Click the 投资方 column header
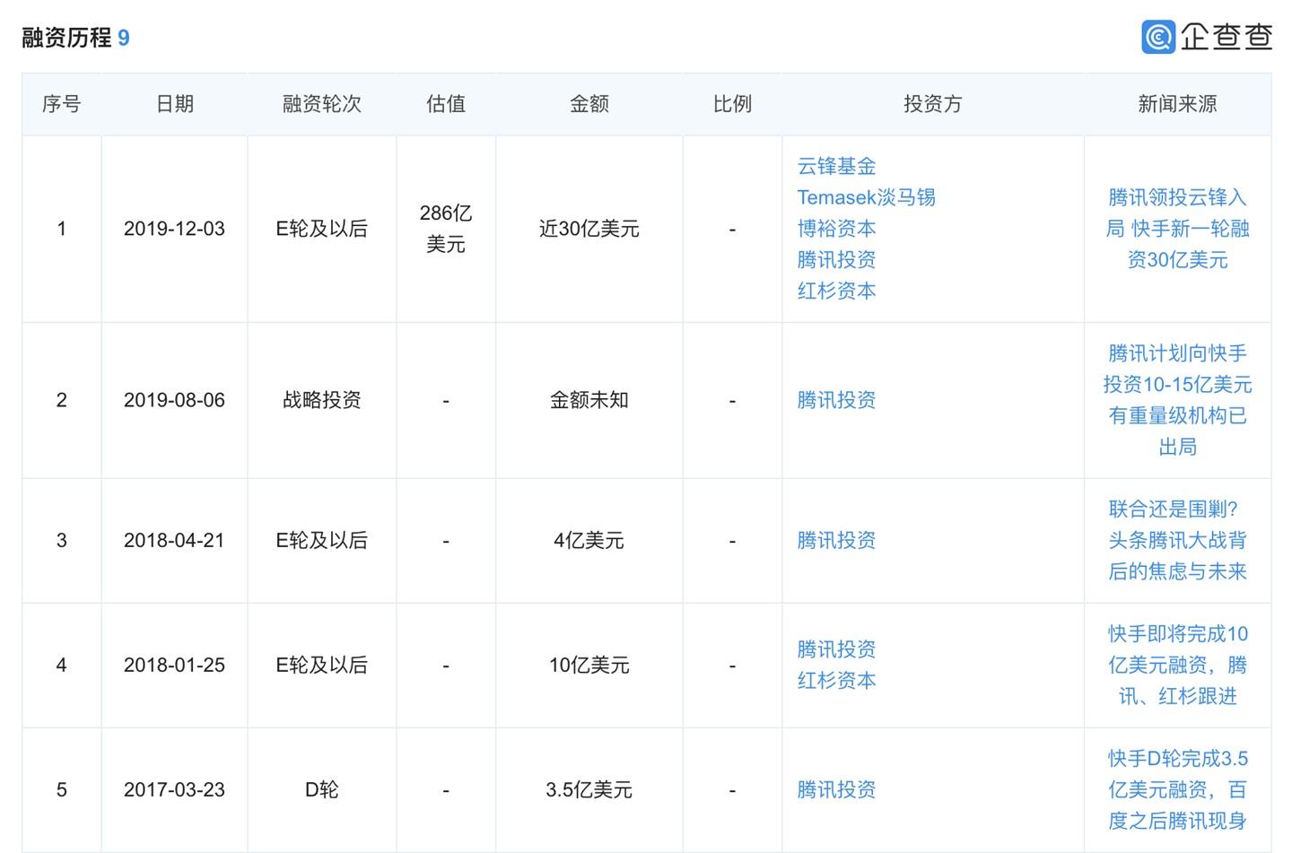This screenshot has height=853, width=1292. tap(933, 104)
